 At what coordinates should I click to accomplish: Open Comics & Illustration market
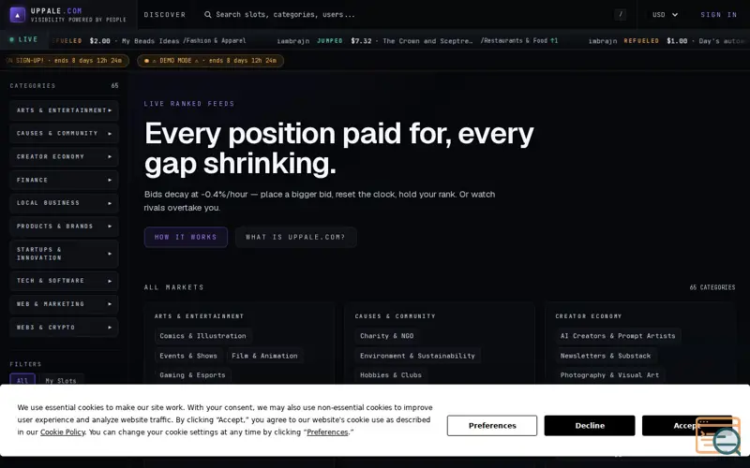click(202, 336)
